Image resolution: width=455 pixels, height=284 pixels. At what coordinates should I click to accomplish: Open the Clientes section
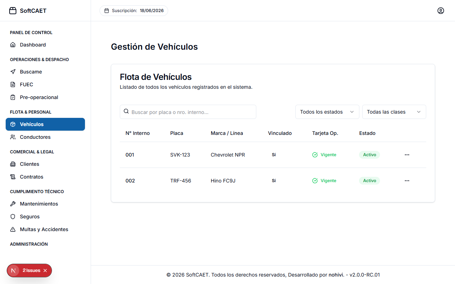coord(45,164)
